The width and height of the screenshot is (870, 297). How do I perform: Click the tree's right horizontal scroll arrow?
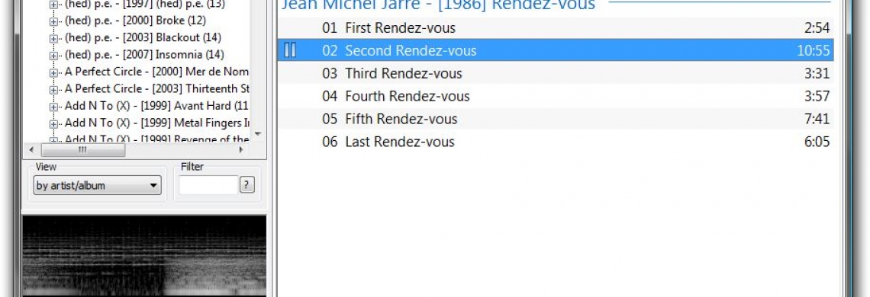[241, 149]
